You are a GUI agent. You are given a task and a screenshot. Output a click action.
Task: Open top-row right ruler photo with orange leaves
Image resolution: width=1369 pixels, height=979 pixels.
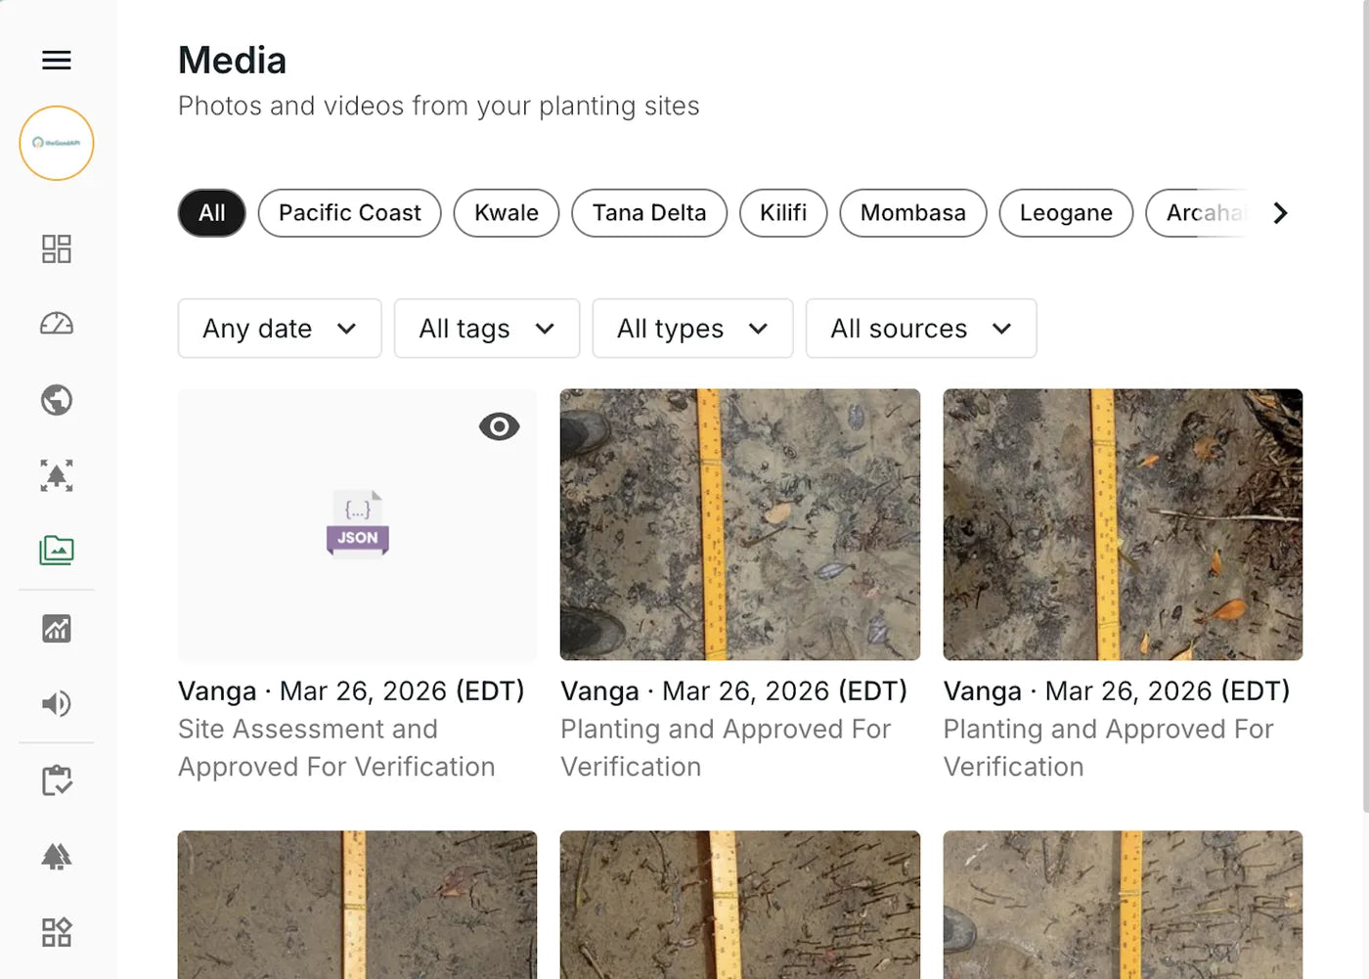(x=1123, y=525)
